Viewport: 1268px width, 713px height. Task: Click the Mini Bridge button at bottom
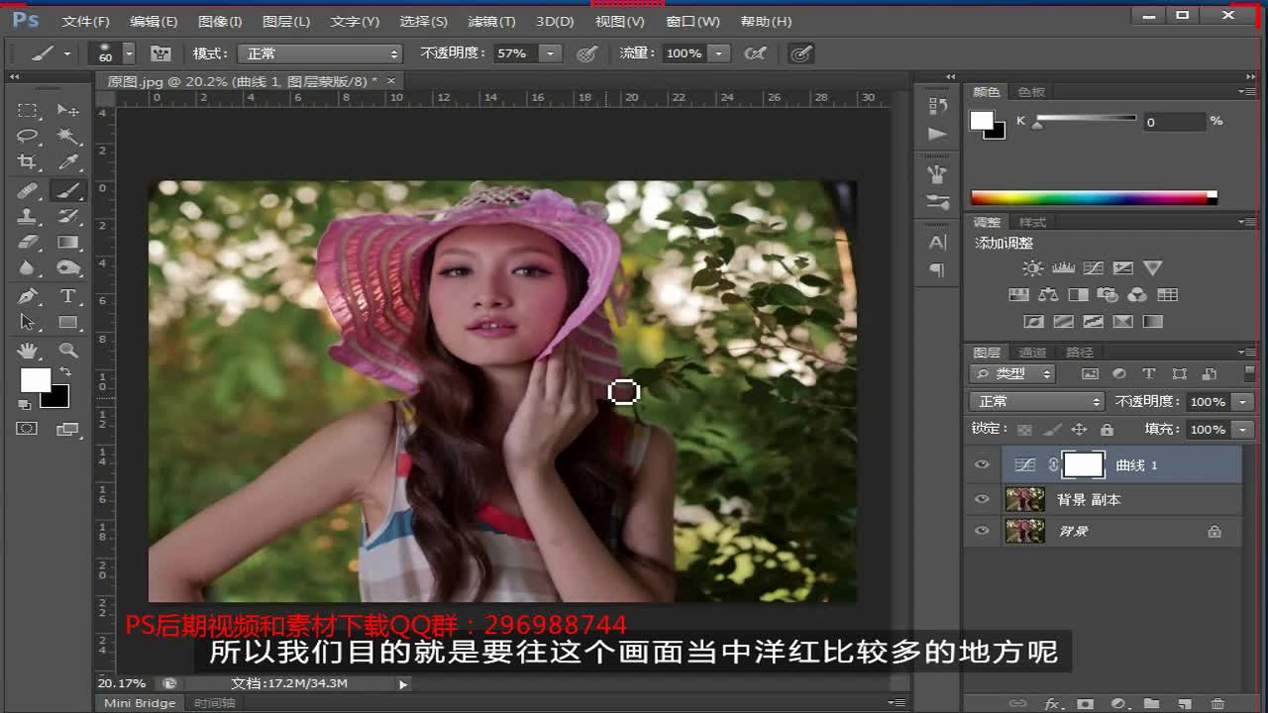[x=138, y=702]
